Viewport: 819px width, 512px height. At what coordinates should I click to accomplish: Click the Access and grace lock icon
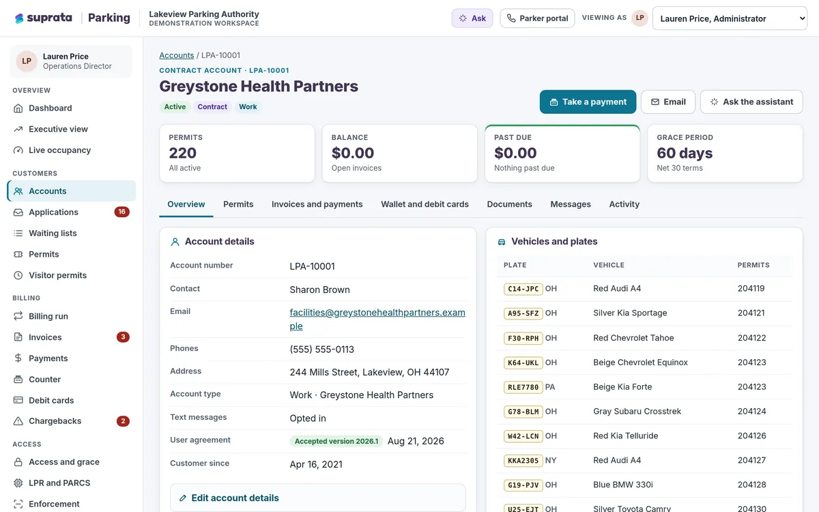pos(18,462)
